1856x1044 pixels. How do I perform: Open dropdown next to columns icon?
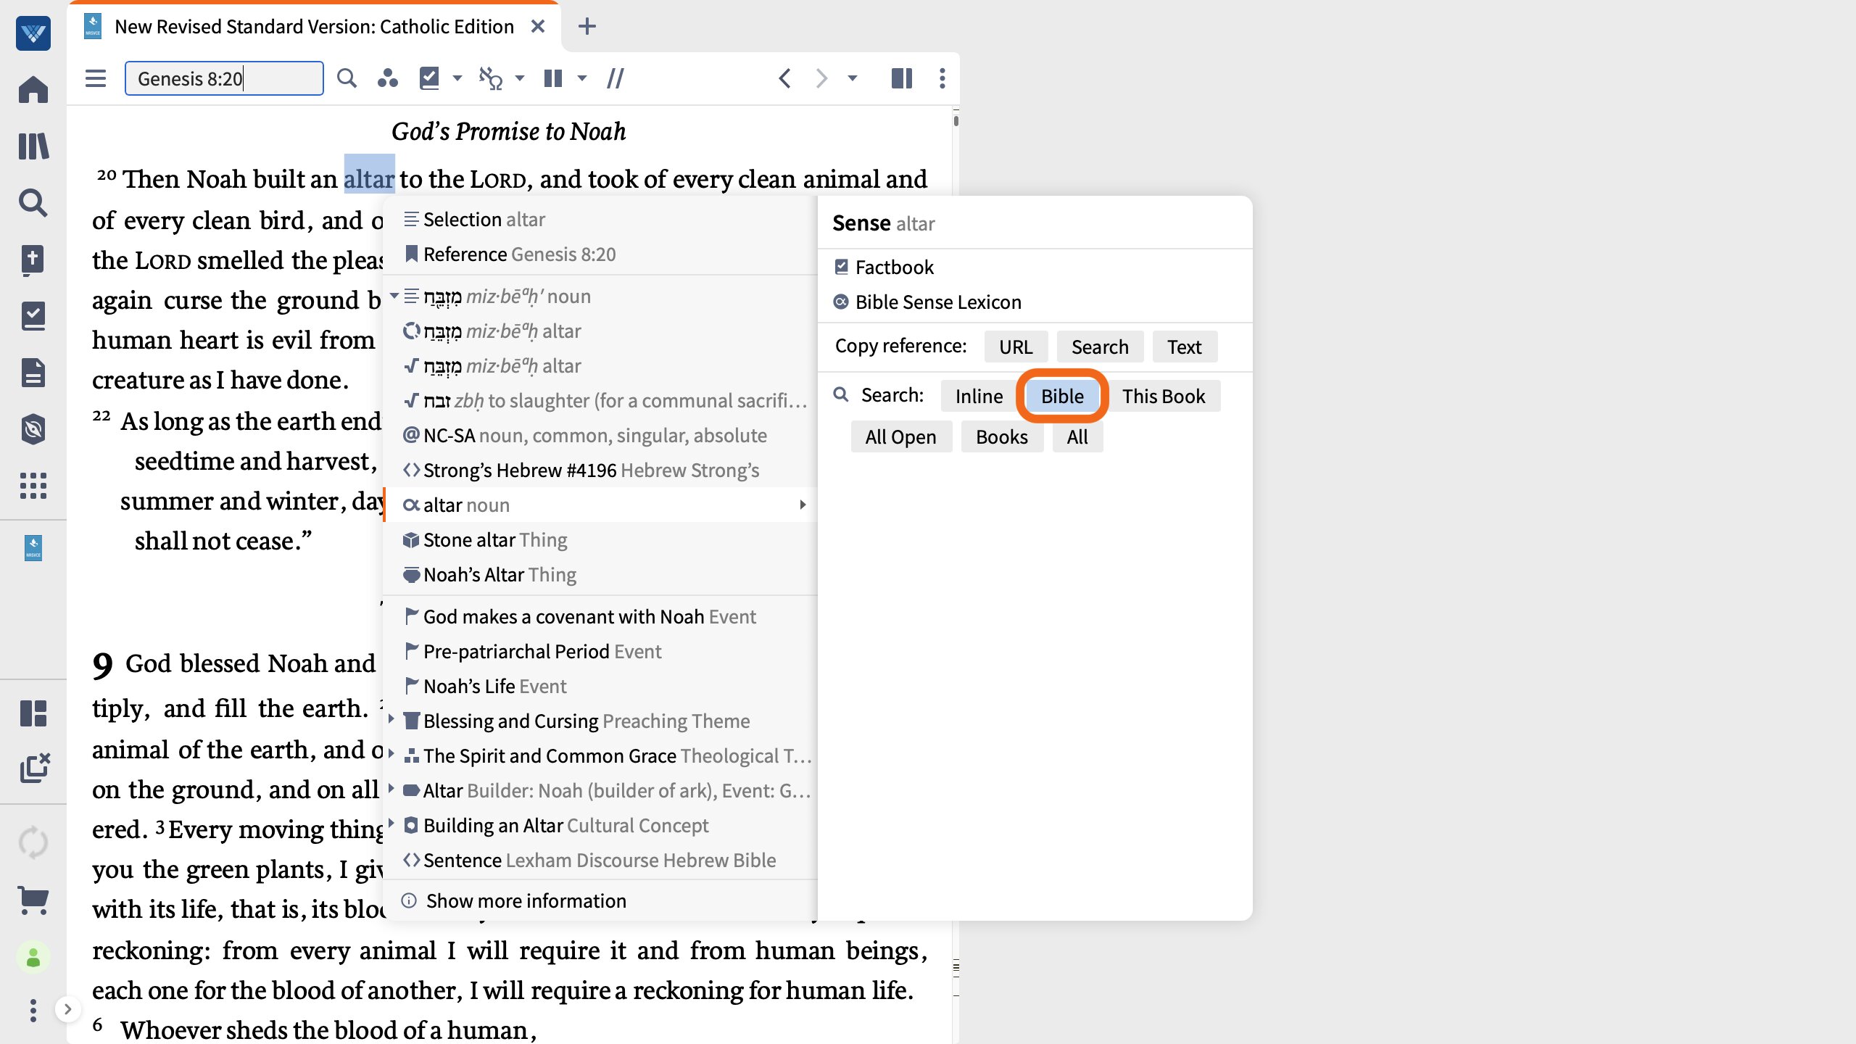(582, 78)
